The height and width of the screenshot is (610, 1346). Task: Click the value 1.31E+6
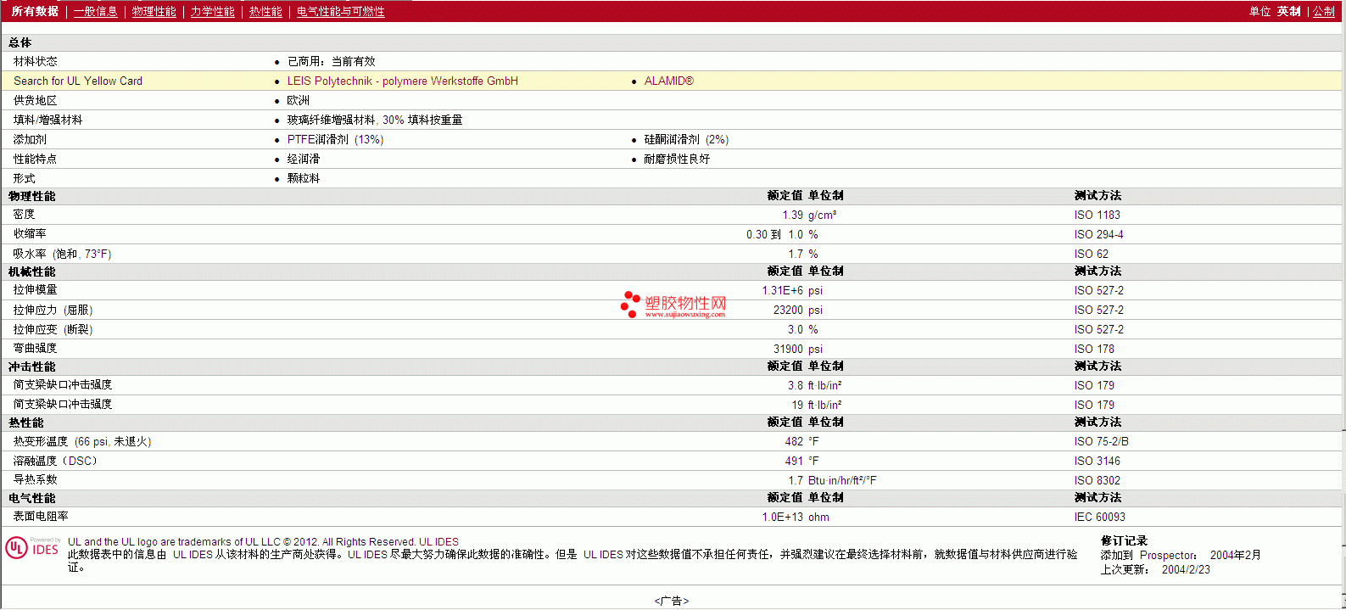point(782,290)
